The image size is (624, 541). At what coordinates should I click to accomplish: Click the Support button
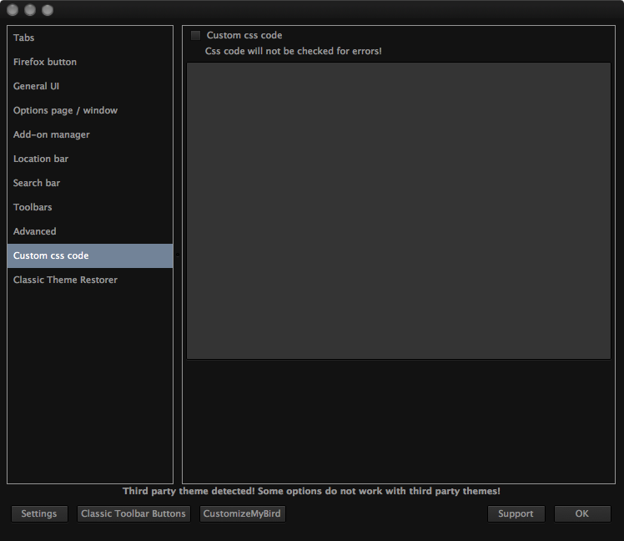516,514
